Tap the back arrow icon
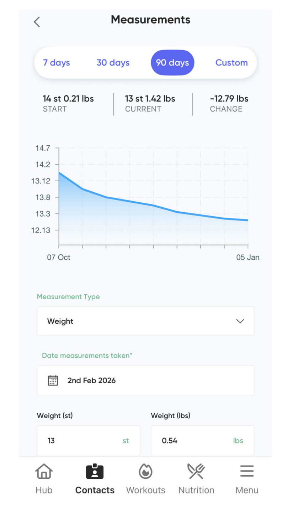Image resolution: width=288 pixels, height=513 pixels. [37, 22]
